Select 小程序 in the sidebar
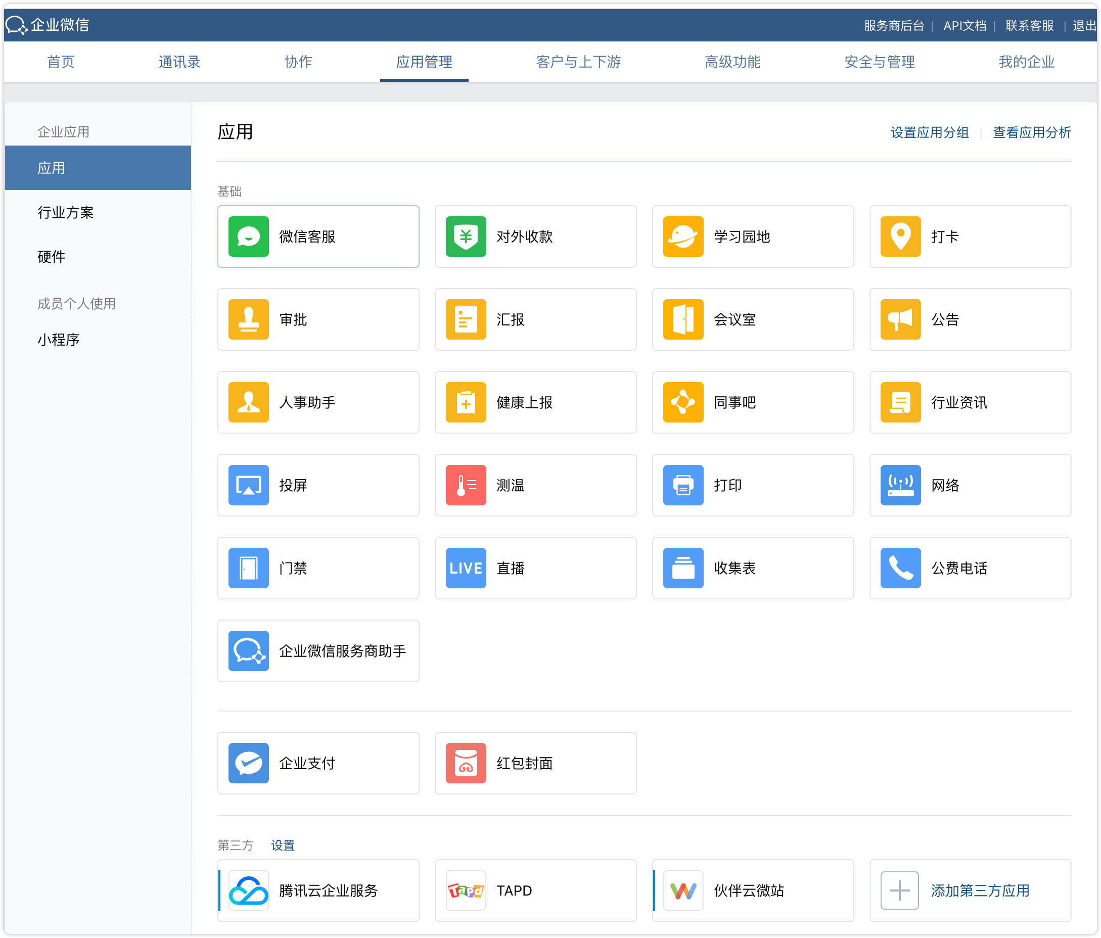The width and height of the screenshot is (1101, 938). tap(59, 340)
